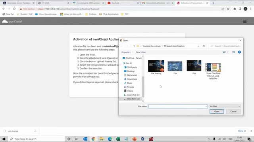
Task: Click the ownCloud logo in header
Action: (x=12, y=21)
